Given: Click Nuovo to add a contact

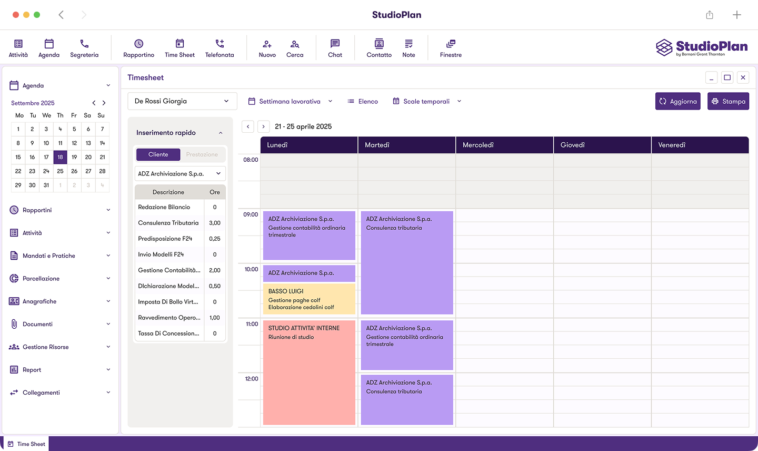Looking at the screenshot, I should tap(267, 48).
